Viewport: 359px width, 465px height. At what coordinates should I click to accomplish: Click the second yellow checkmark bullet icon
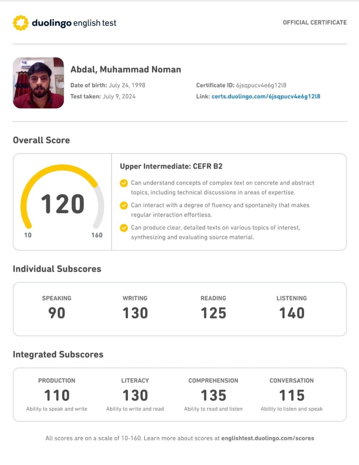click(124, 205)
